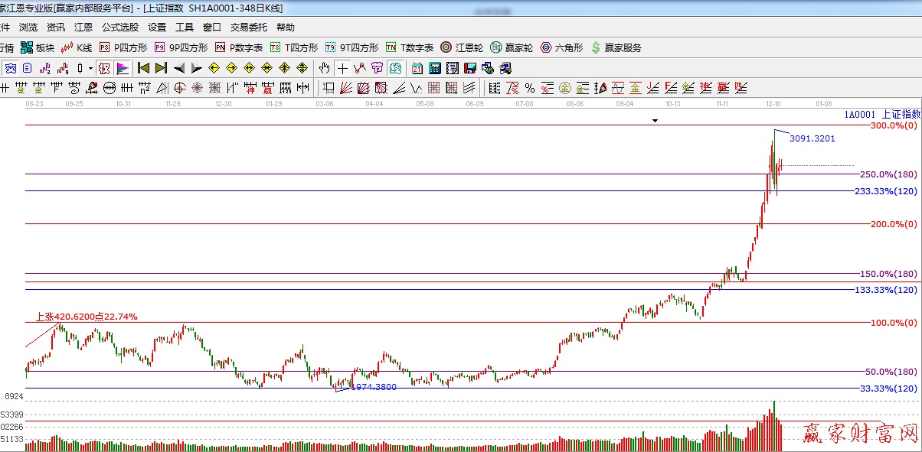Open the 公式选股 formula stock-picking menu
This screenshot has width=922, height=452.
pos(120,28)
